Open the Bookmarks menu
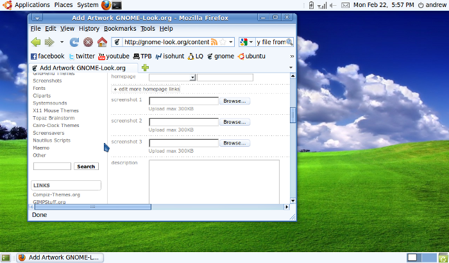449x263 pixels. (x=120, y=29)
